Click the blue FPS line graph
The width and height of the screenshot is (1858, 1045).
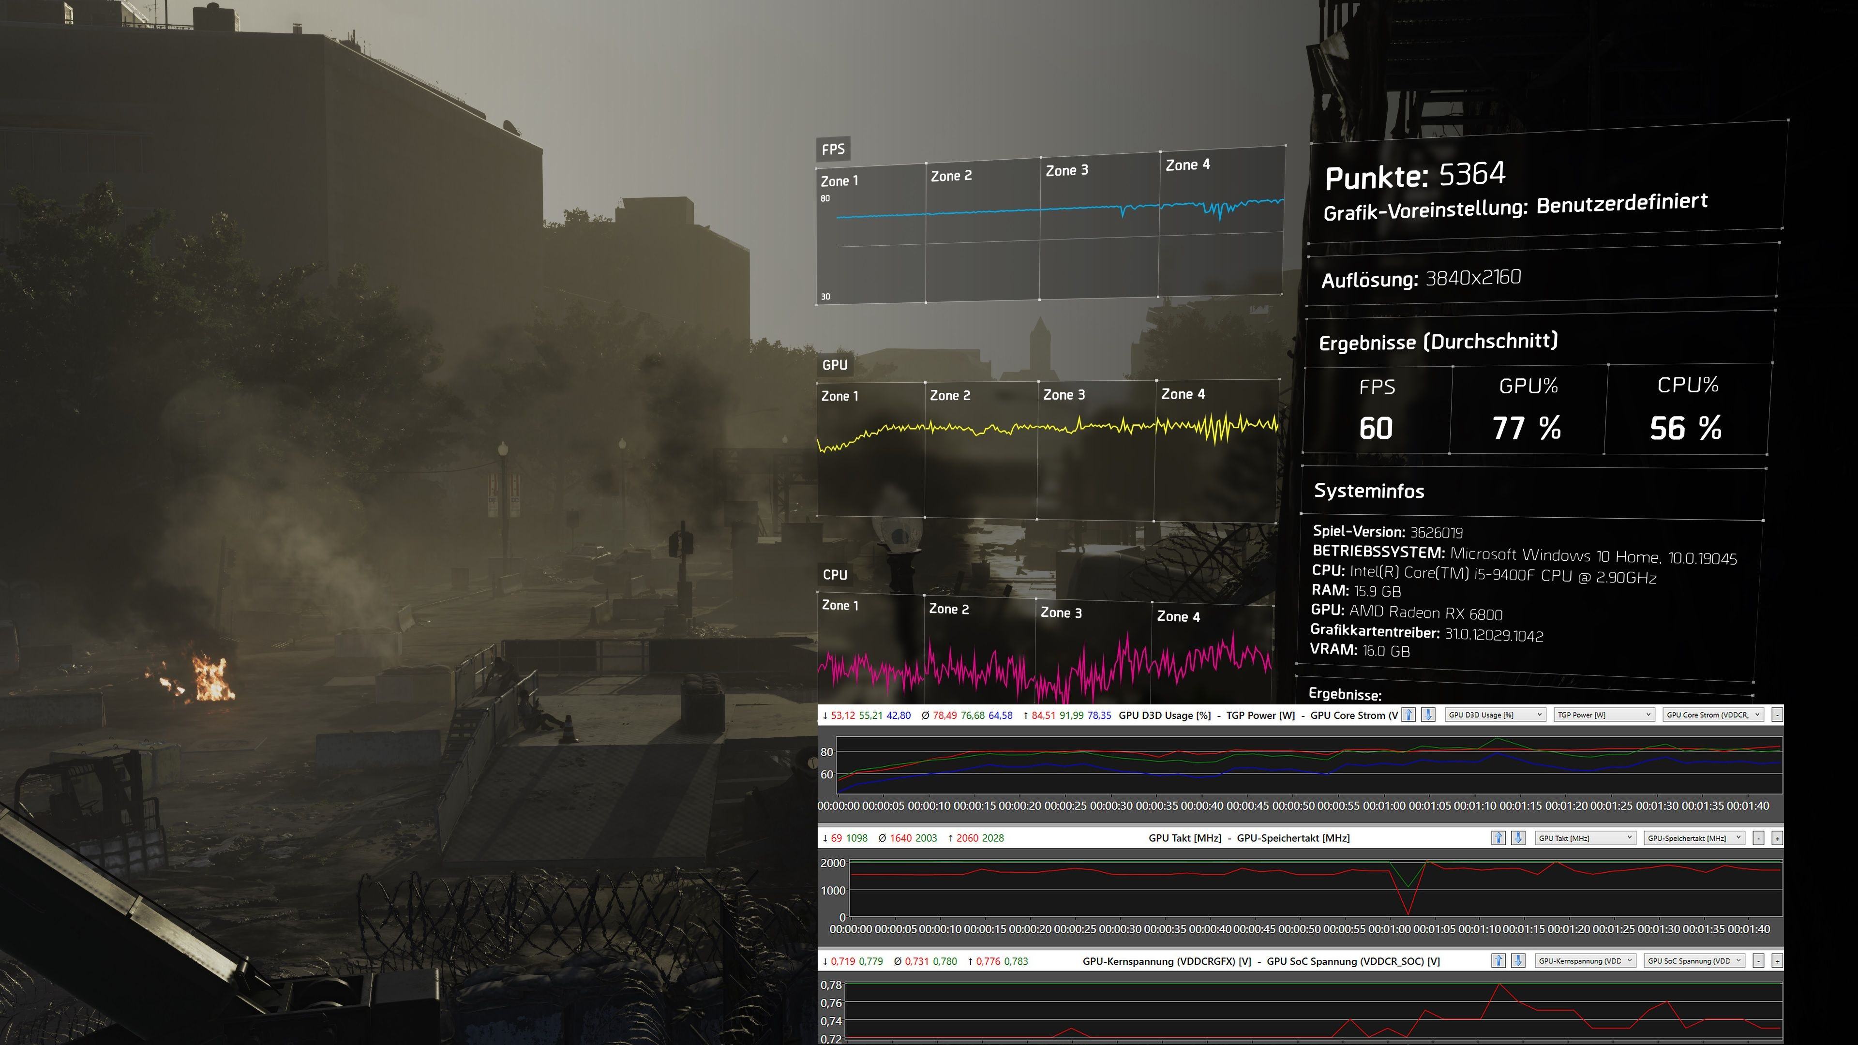[1060, 209]
